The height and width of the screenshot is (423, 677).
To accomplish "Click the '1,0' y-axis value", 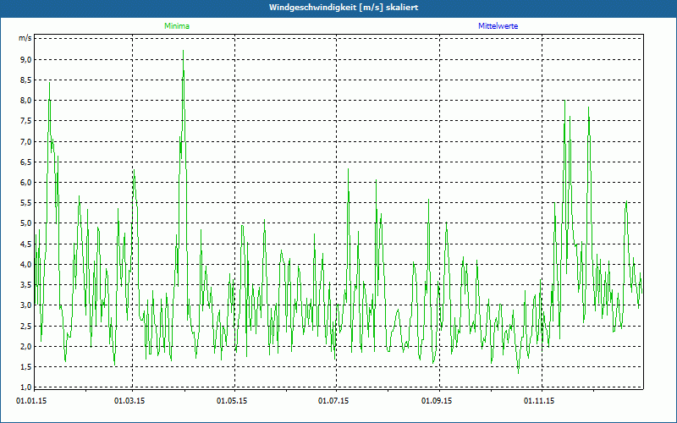I will (x=26, y=387).
